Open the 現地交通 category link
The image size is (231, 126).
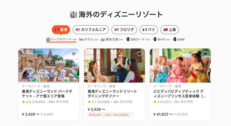point(112,39)
